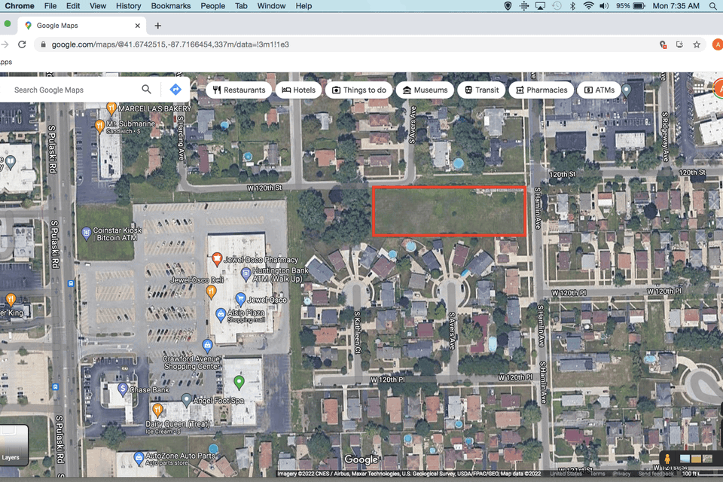
Task: Open the Privacy link in map footer
Action: click(621, 474)
